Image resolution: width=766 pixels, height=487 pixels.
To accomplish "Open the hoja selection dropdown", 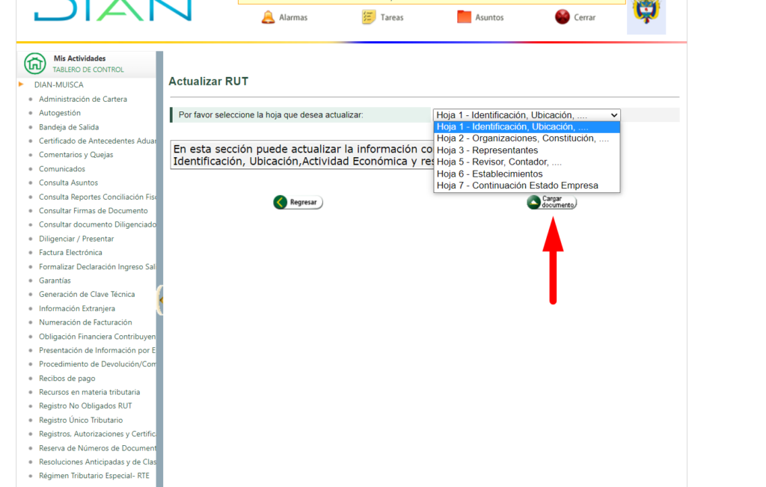I will [x=527, y=115].
